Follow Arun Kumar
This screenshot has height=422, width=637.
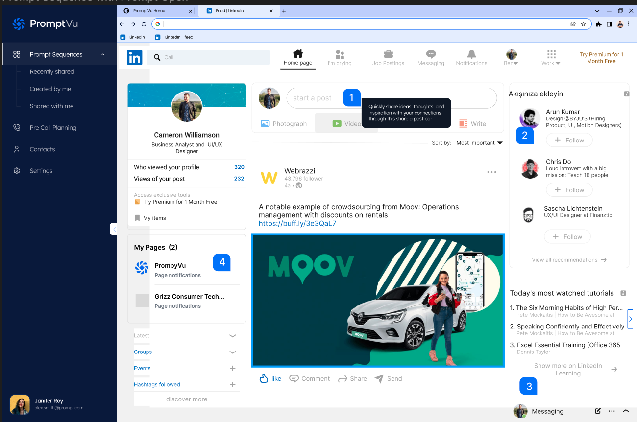[569, 141]
